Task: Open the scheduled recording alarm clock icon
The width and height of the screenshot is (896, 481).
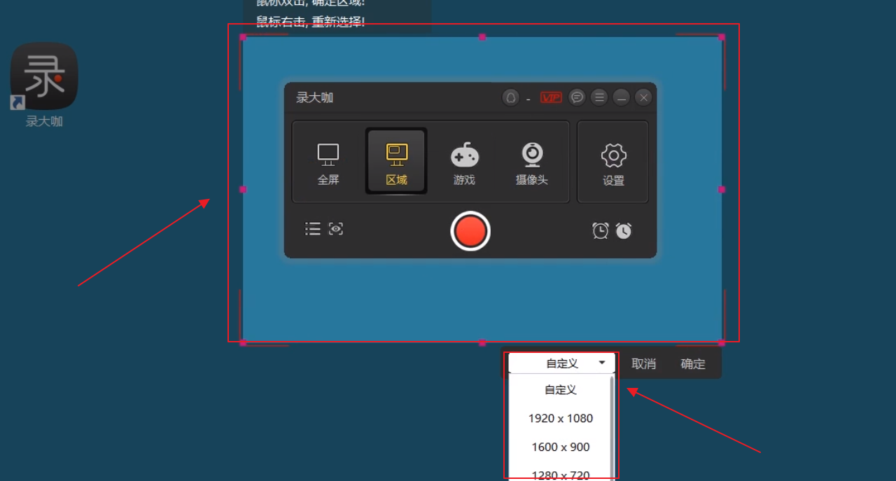Action: tap(600, 230)
